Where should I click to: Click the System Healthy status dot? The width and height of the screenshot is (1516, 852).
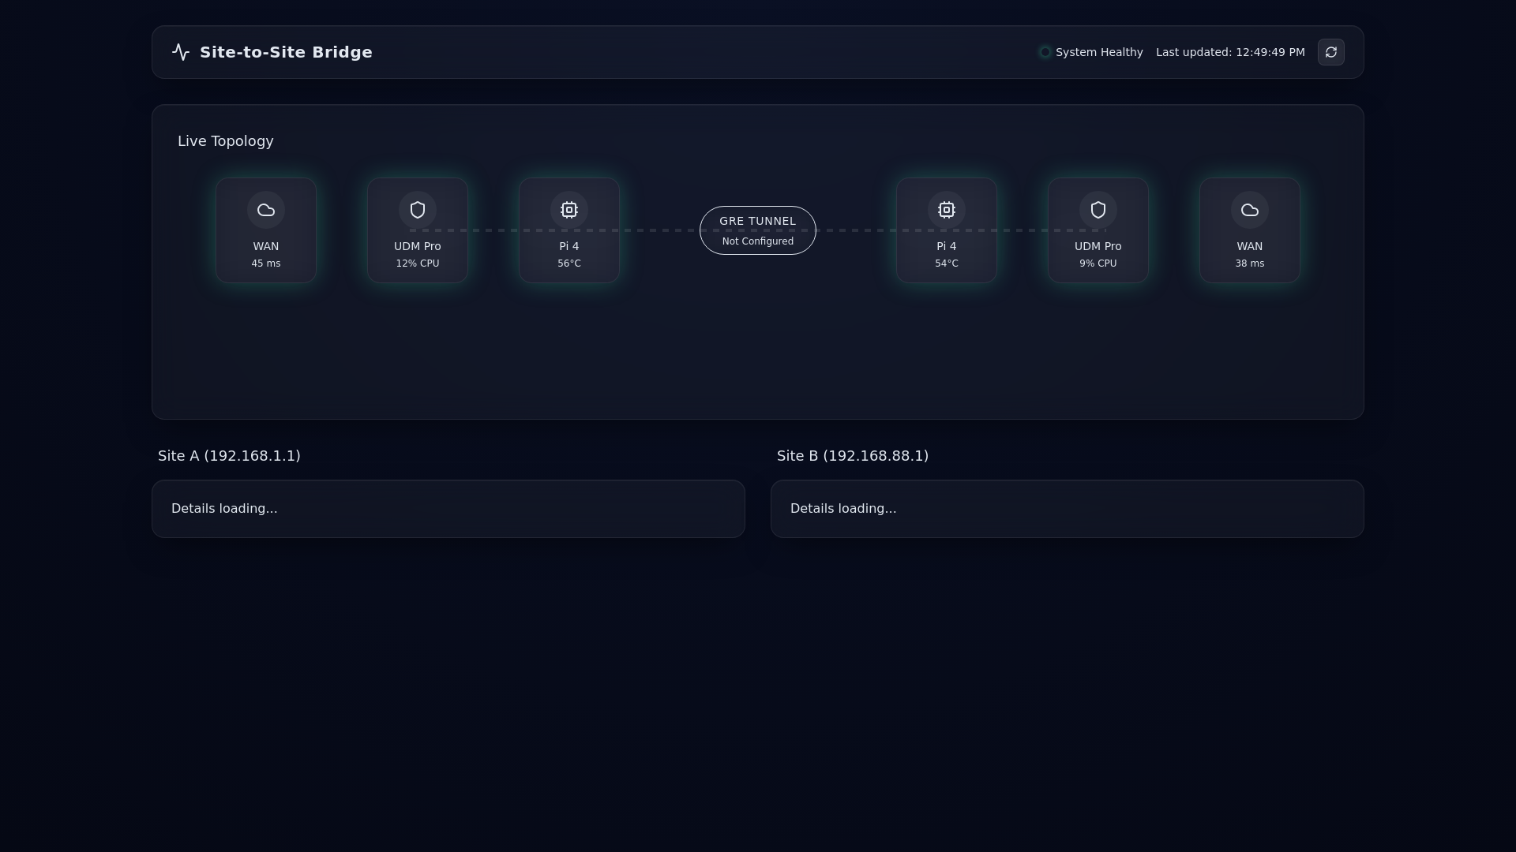pyautogui.click(x=1045, y=52)
